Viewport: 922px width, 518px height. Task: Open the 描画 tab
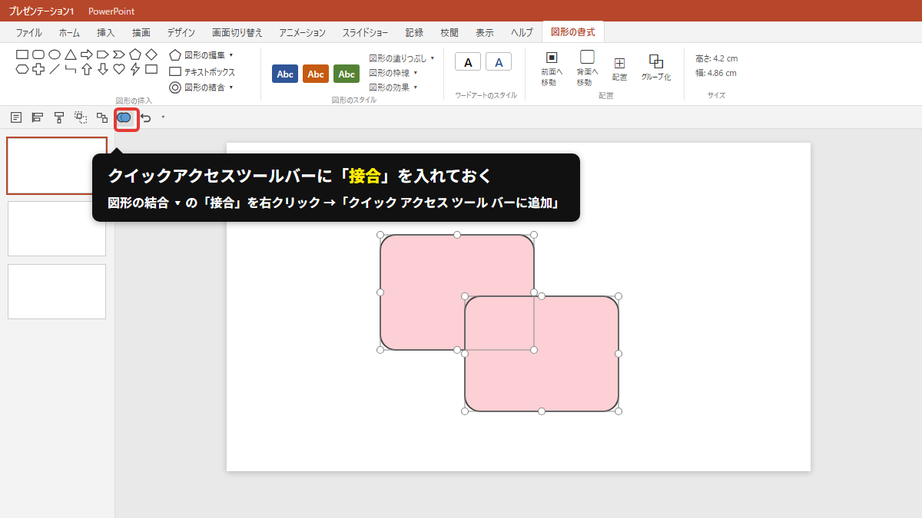pos(141,32)
